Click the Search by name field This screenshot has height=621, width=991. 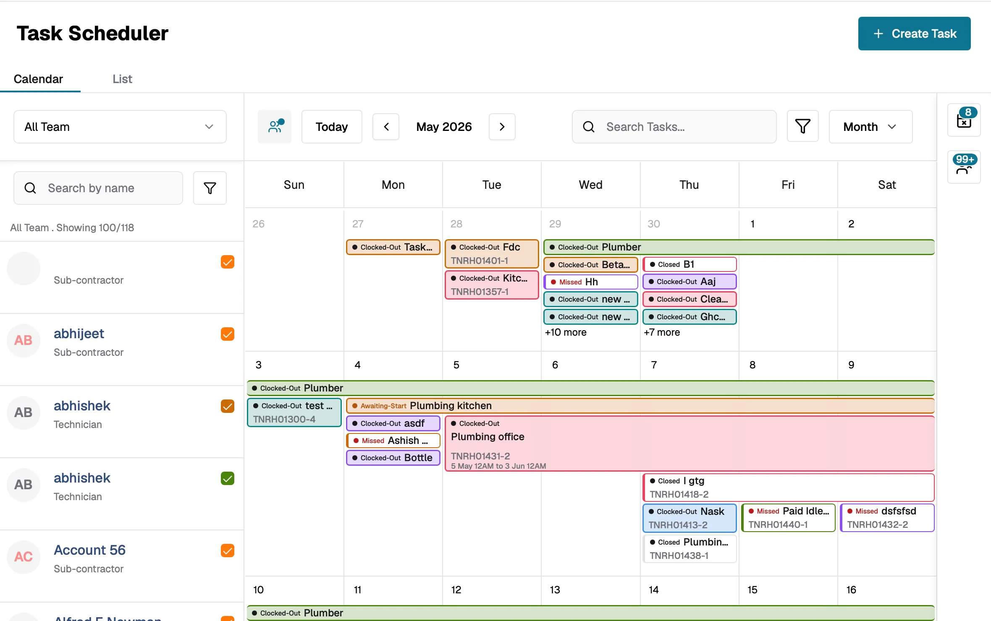pyautogui.click(x=98, y=188)
